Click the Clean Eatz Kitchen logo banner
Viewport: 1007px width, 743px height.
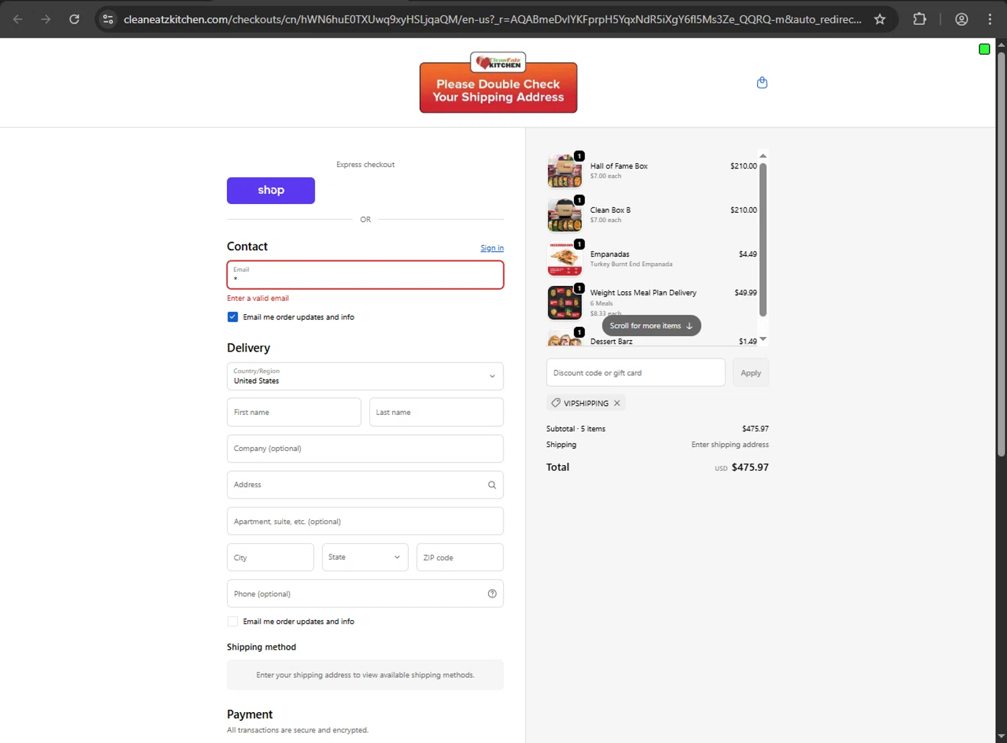[x=498, y=83]
